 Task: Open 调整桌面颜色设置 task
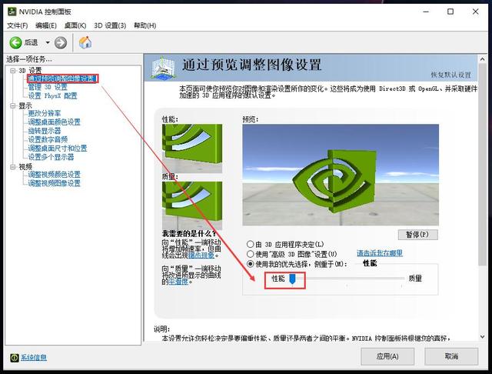click(55, 122)
